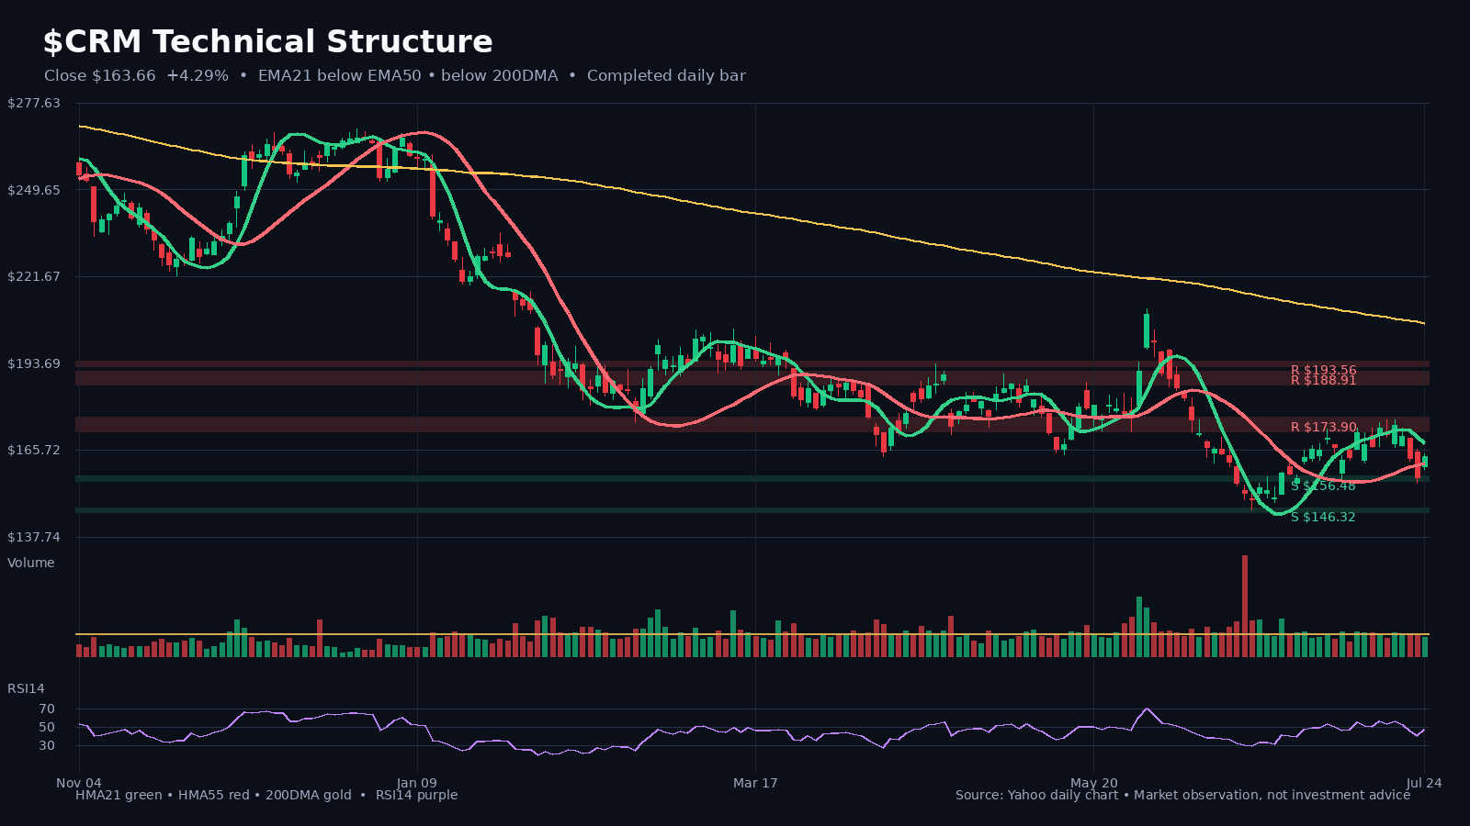Image resolution: width=1470 pixels, height=826 pixels.
Task: Click the R $188.91 resistance label
Action: pyautogui.click(x=1323, y=381)
